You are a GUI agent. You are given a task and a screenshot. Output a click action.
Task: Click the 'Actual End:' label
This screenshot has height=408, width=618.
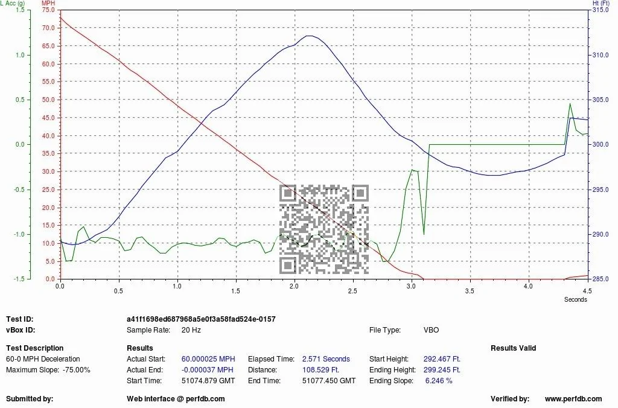[145, 370]
